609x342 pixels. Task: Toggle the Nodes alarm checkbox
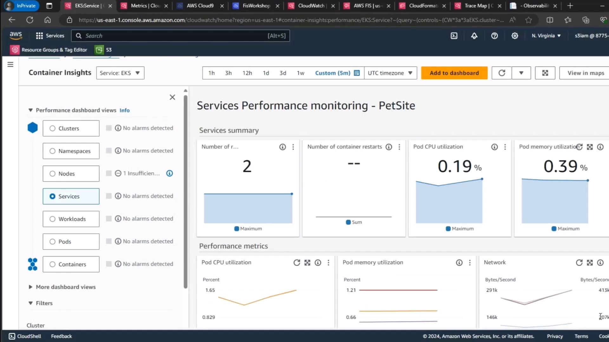pos(109,173)
